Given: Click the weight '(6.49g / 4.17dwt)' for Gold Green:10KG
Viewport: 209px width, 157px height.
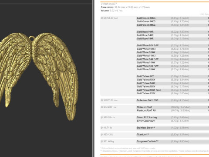Looking at the screenshot, I should click(180, 18).
